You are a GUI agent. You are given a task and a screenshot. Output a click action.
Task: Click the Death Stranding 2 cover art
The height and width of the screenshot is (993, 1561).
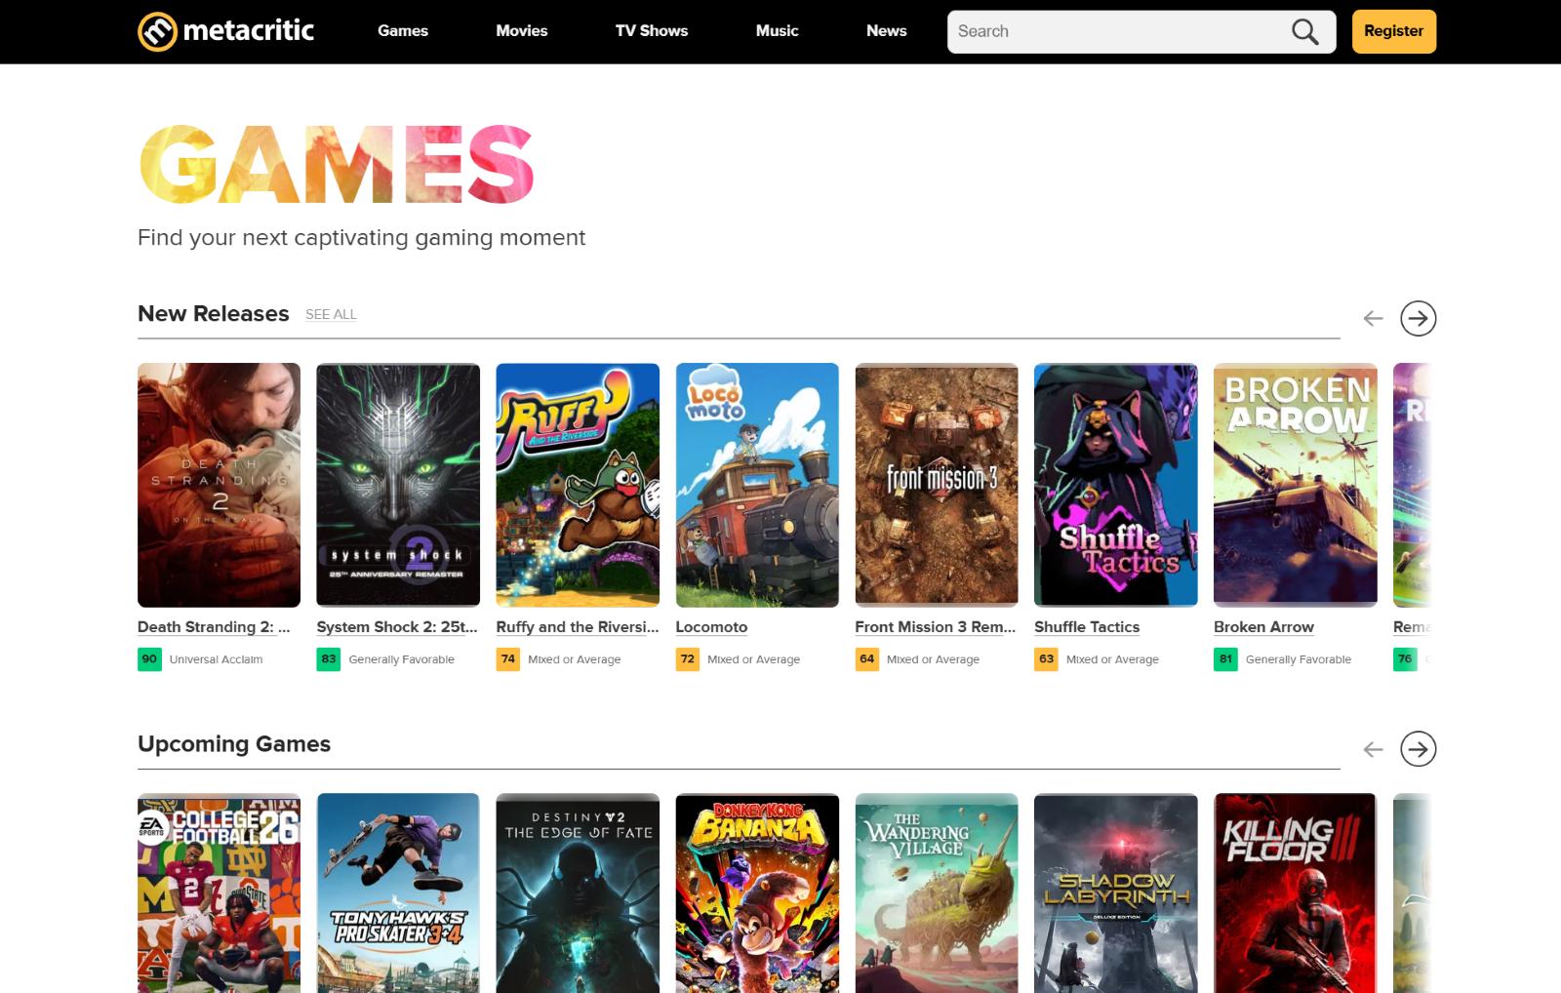tap(219, 485)
